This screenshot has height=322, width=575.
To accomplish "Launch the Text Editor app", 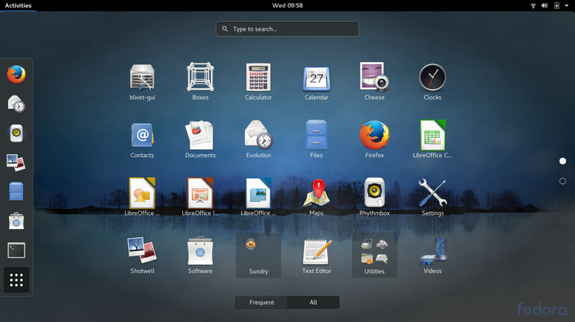I will [x=317, y=256].
